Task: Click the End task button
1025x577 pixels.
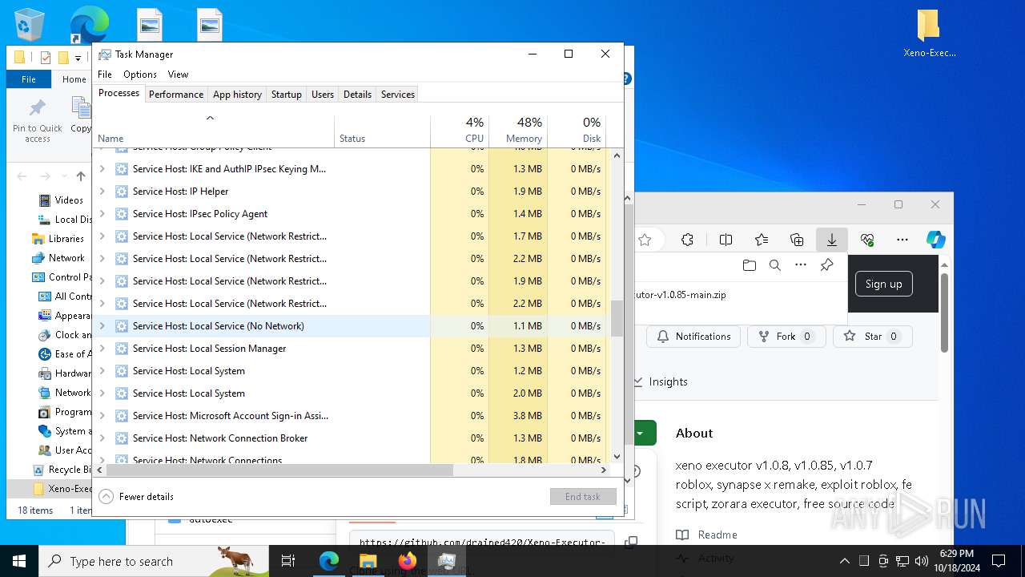Action: [x=583, y=496]
